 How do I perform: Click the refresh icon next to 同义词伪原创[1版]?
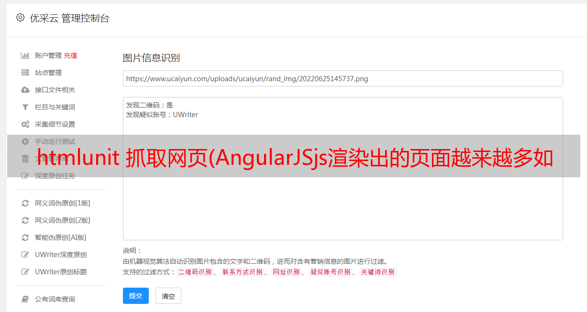pyautogui.click(x=25, y=203)
